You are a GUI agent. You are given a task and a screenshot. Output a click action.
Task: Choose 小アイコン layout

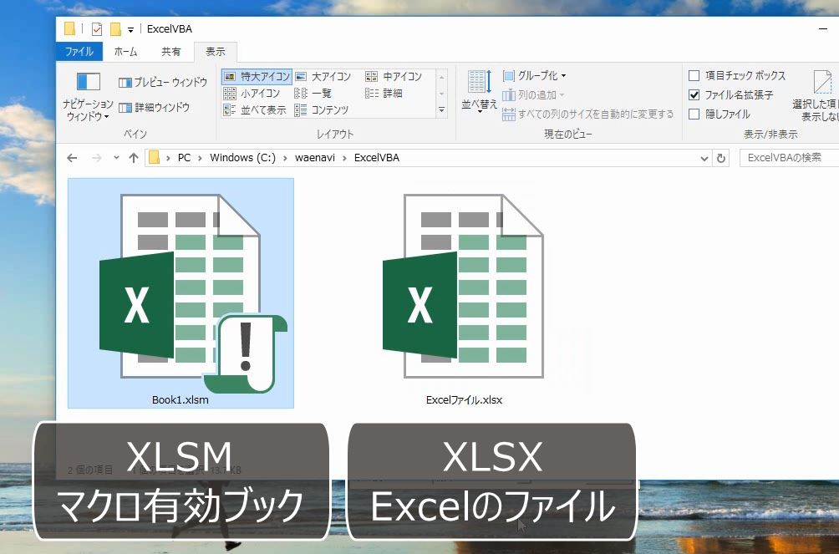click(x=252, y=93)
